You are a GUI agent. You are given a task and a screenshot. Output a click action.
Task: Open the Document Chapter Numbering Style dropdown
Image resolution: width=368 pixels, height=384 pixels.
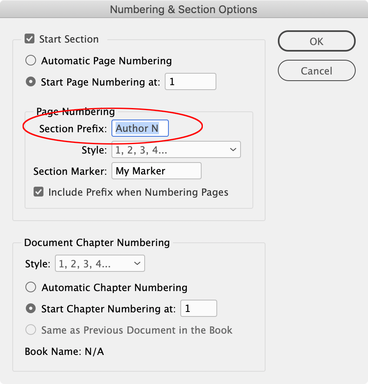[100, 263]
